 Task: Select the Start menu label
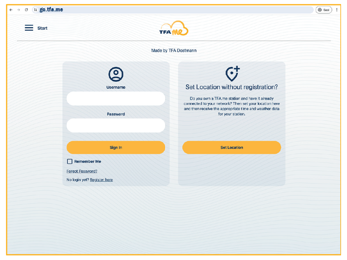[43, 28]
